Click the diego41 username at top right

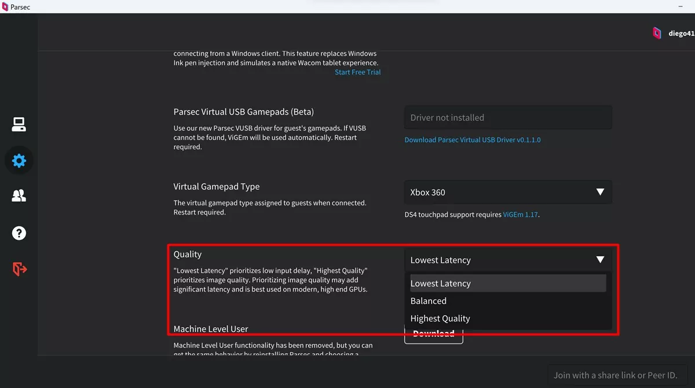pyautogui.click(x=681, y=34)
